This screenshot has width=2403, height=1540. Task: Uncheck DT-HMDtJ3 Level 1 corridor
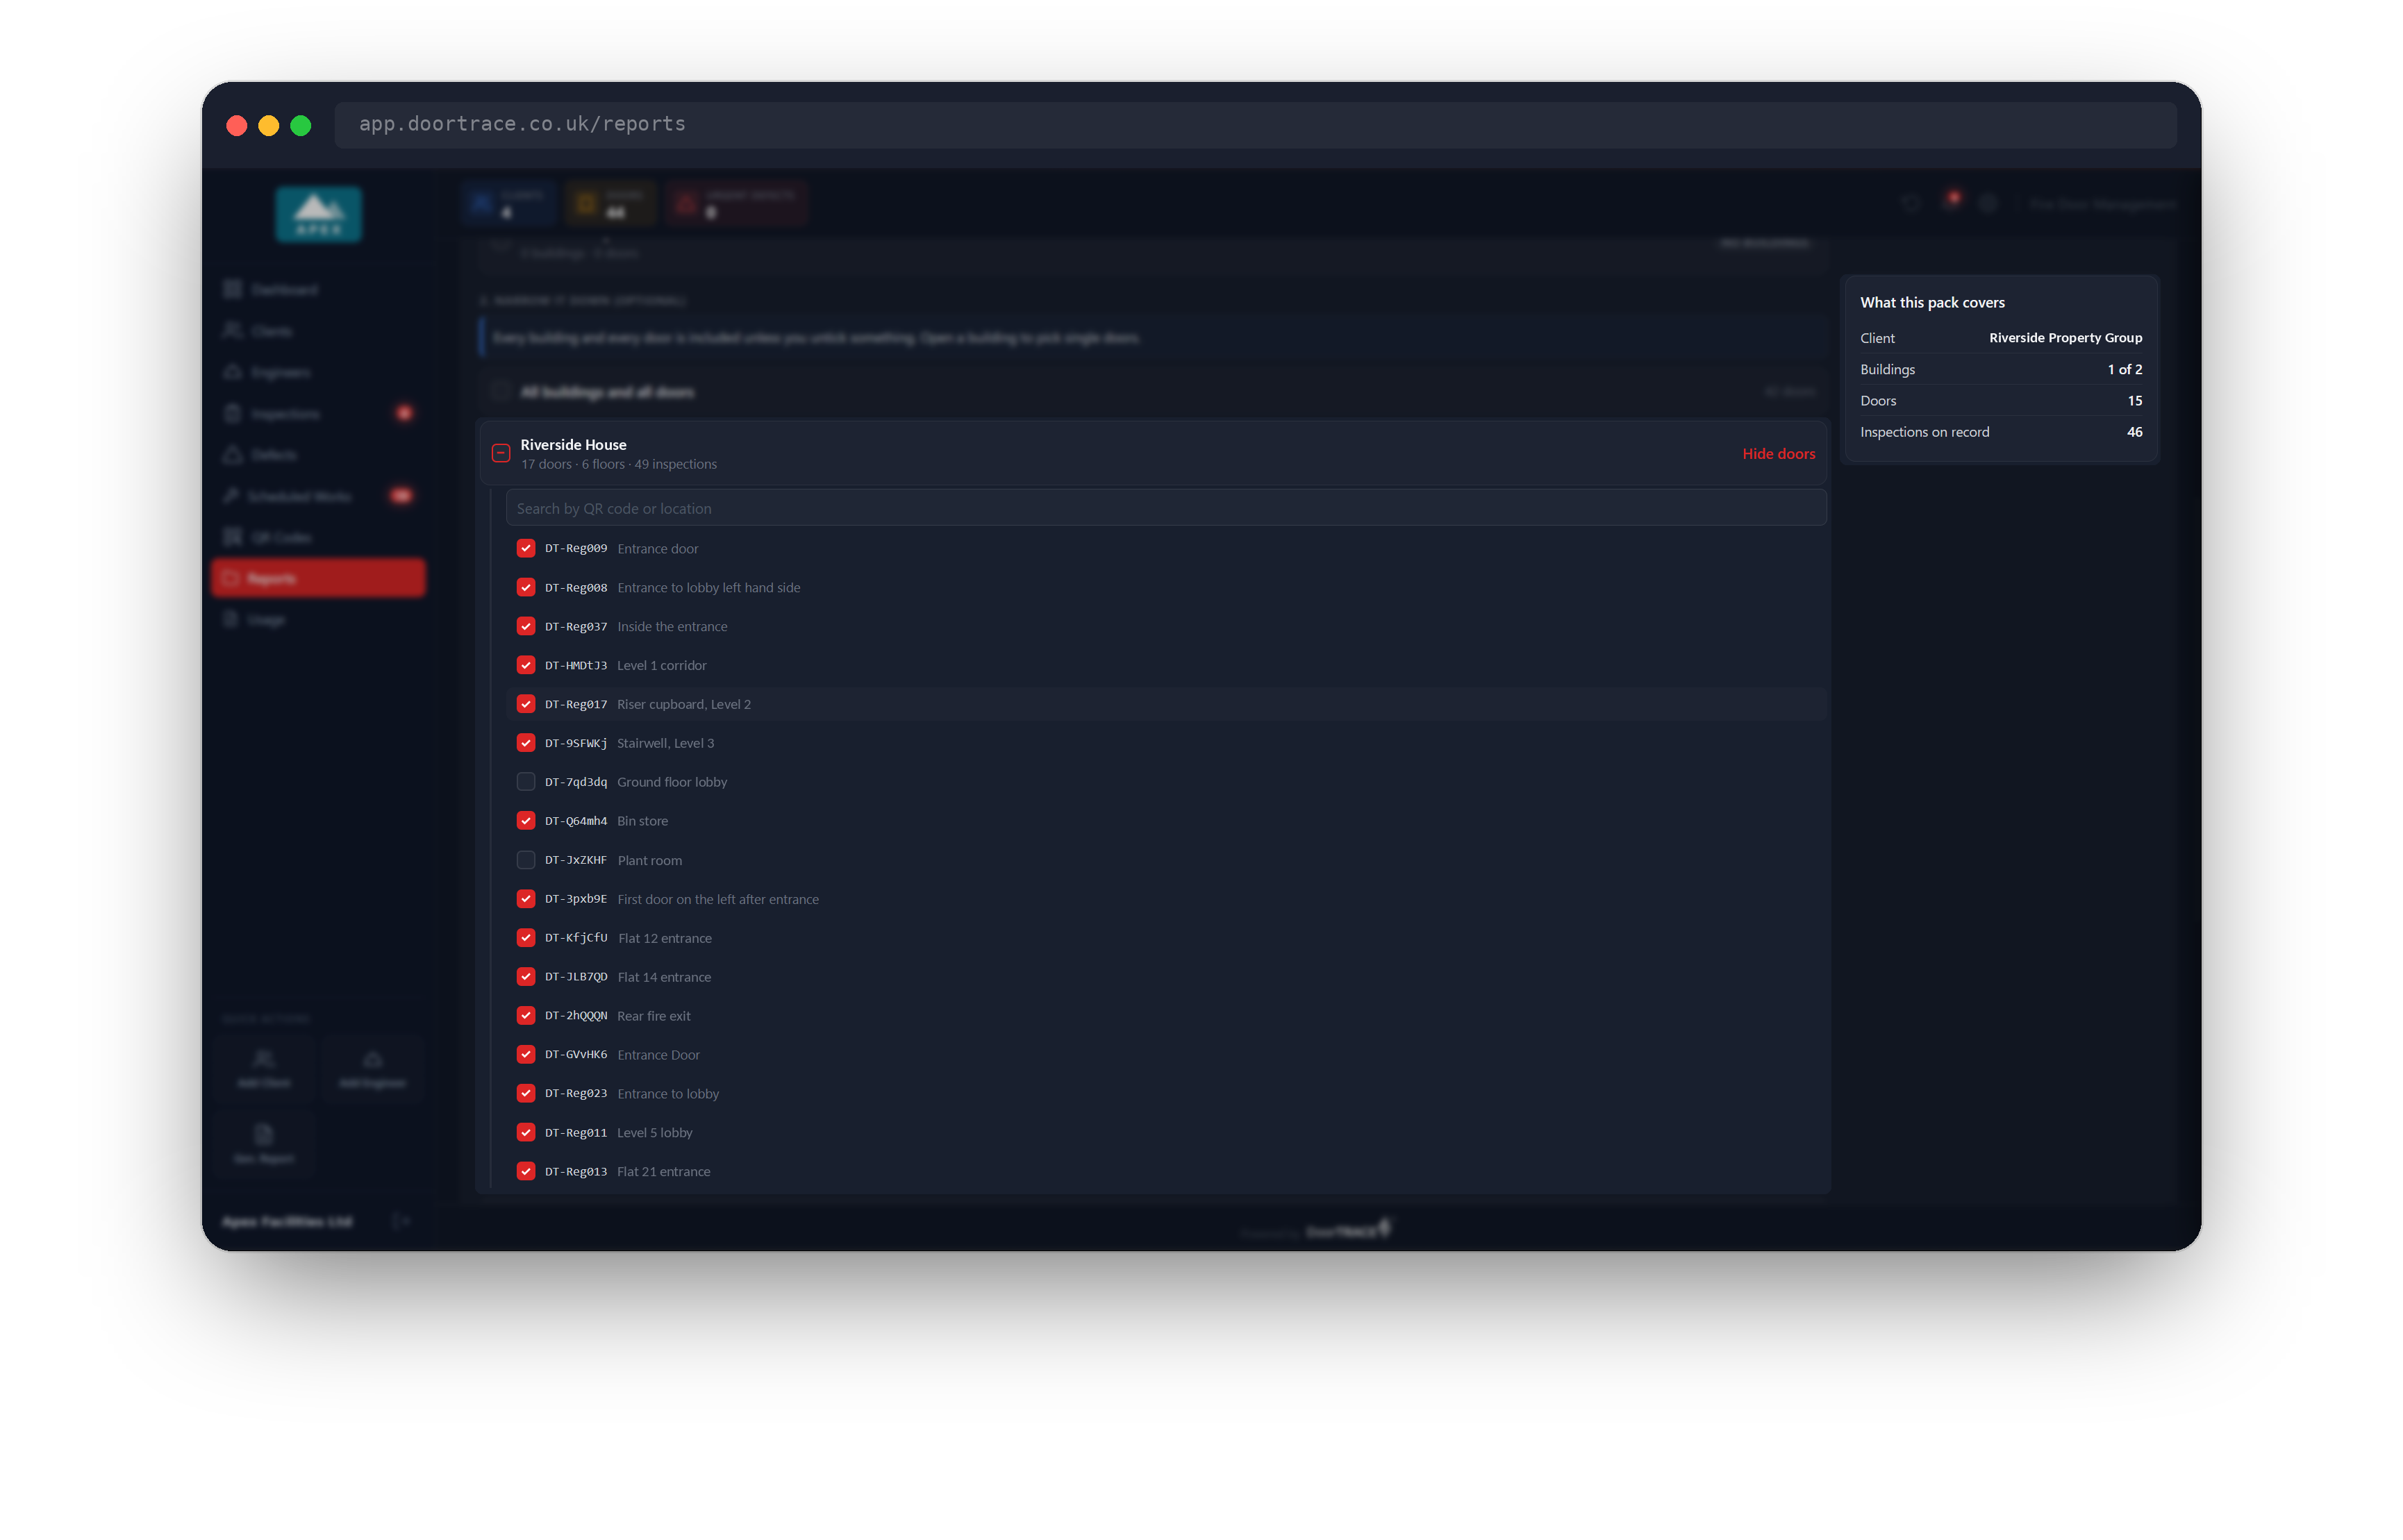pyautogui.click(x=526, y=666)
